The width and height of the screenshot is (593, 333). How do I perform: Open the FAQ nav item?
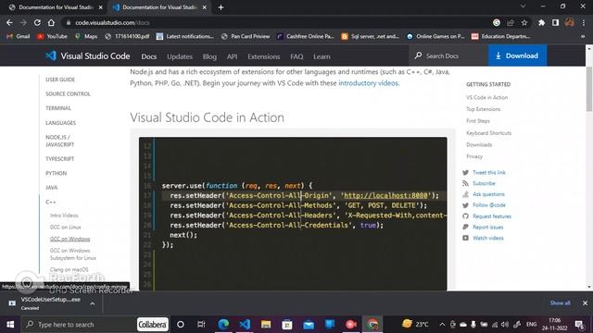[296, 56]
